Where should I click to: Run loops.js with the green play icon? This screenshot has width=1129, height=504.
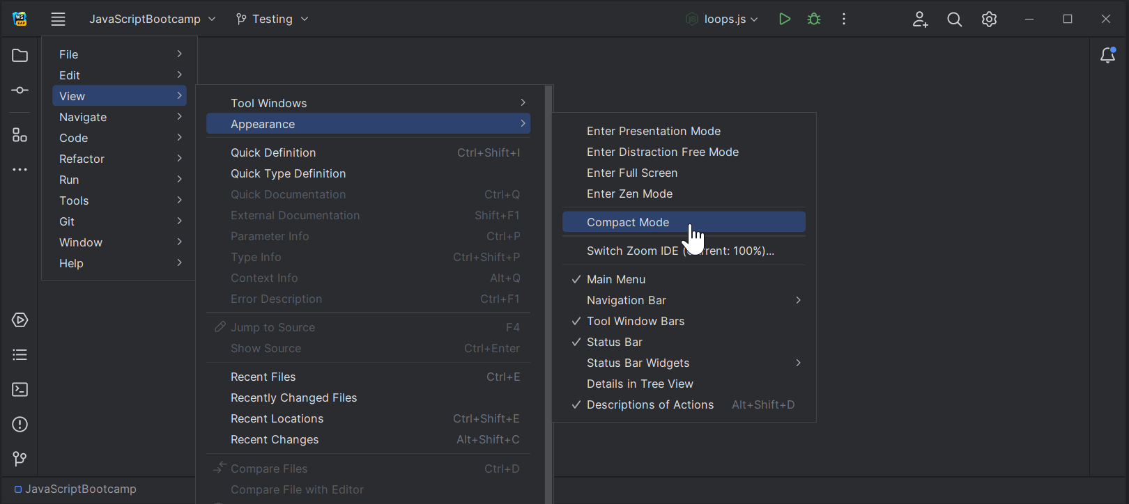tap(784, 19)
